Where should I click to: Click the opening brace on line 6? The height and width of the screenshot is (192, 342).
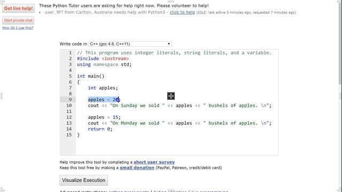79,82
